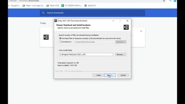Click the search magnifier icon in Chrome downloads

(x=43, y=13)
